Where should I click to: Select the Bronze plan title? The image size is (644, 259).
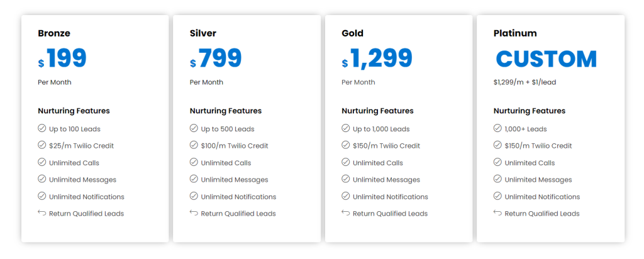(x=54, y=33)
